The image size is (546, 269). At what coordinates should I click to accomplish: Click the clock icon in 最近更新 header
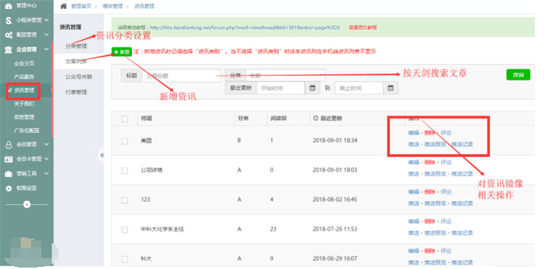[315, 118]
